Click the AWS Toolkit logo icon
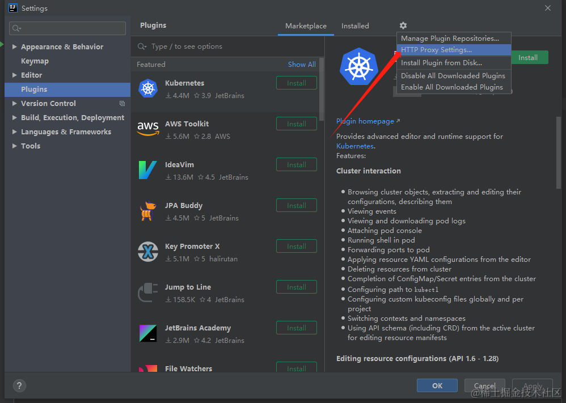Image resolution: width=566 pixels, height=403 pixels. point(148,129)
